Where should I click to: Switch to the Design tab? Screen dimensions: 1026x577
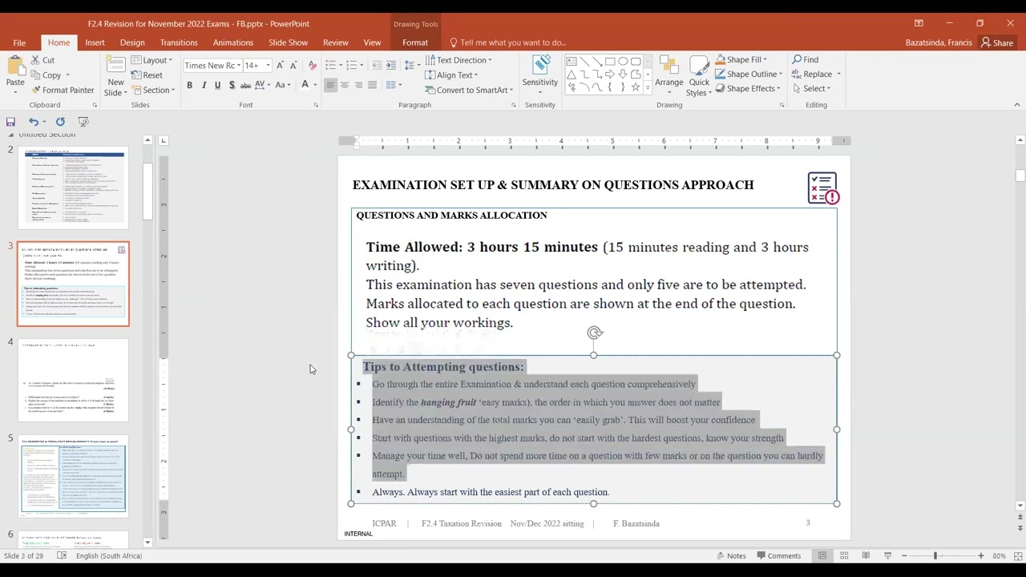coord(132,42)
